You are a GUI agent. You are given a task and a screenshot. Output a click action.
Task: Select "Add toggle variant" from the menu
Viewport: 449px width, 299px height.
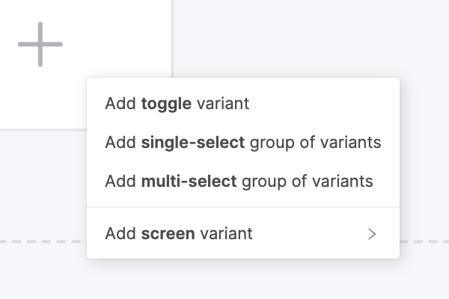(177, 104)
